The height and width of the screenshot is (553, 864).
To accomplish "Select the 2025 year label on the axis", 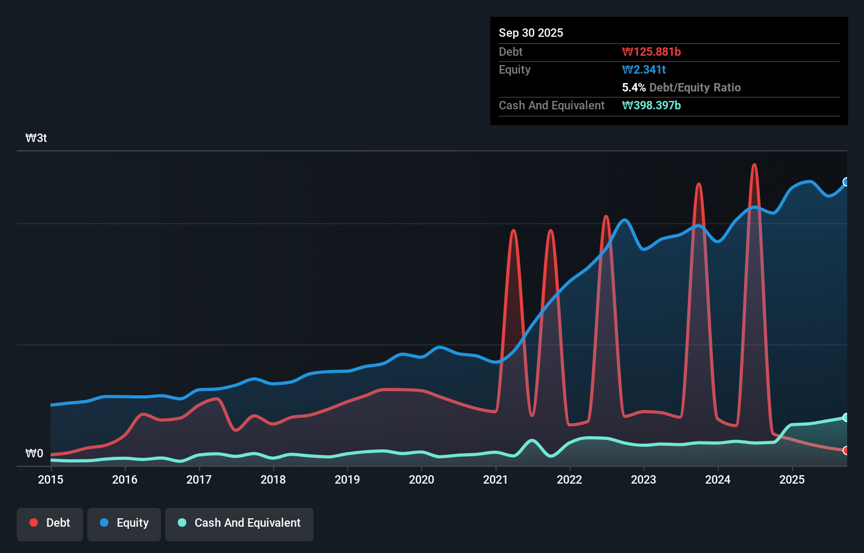I will 792,480.
